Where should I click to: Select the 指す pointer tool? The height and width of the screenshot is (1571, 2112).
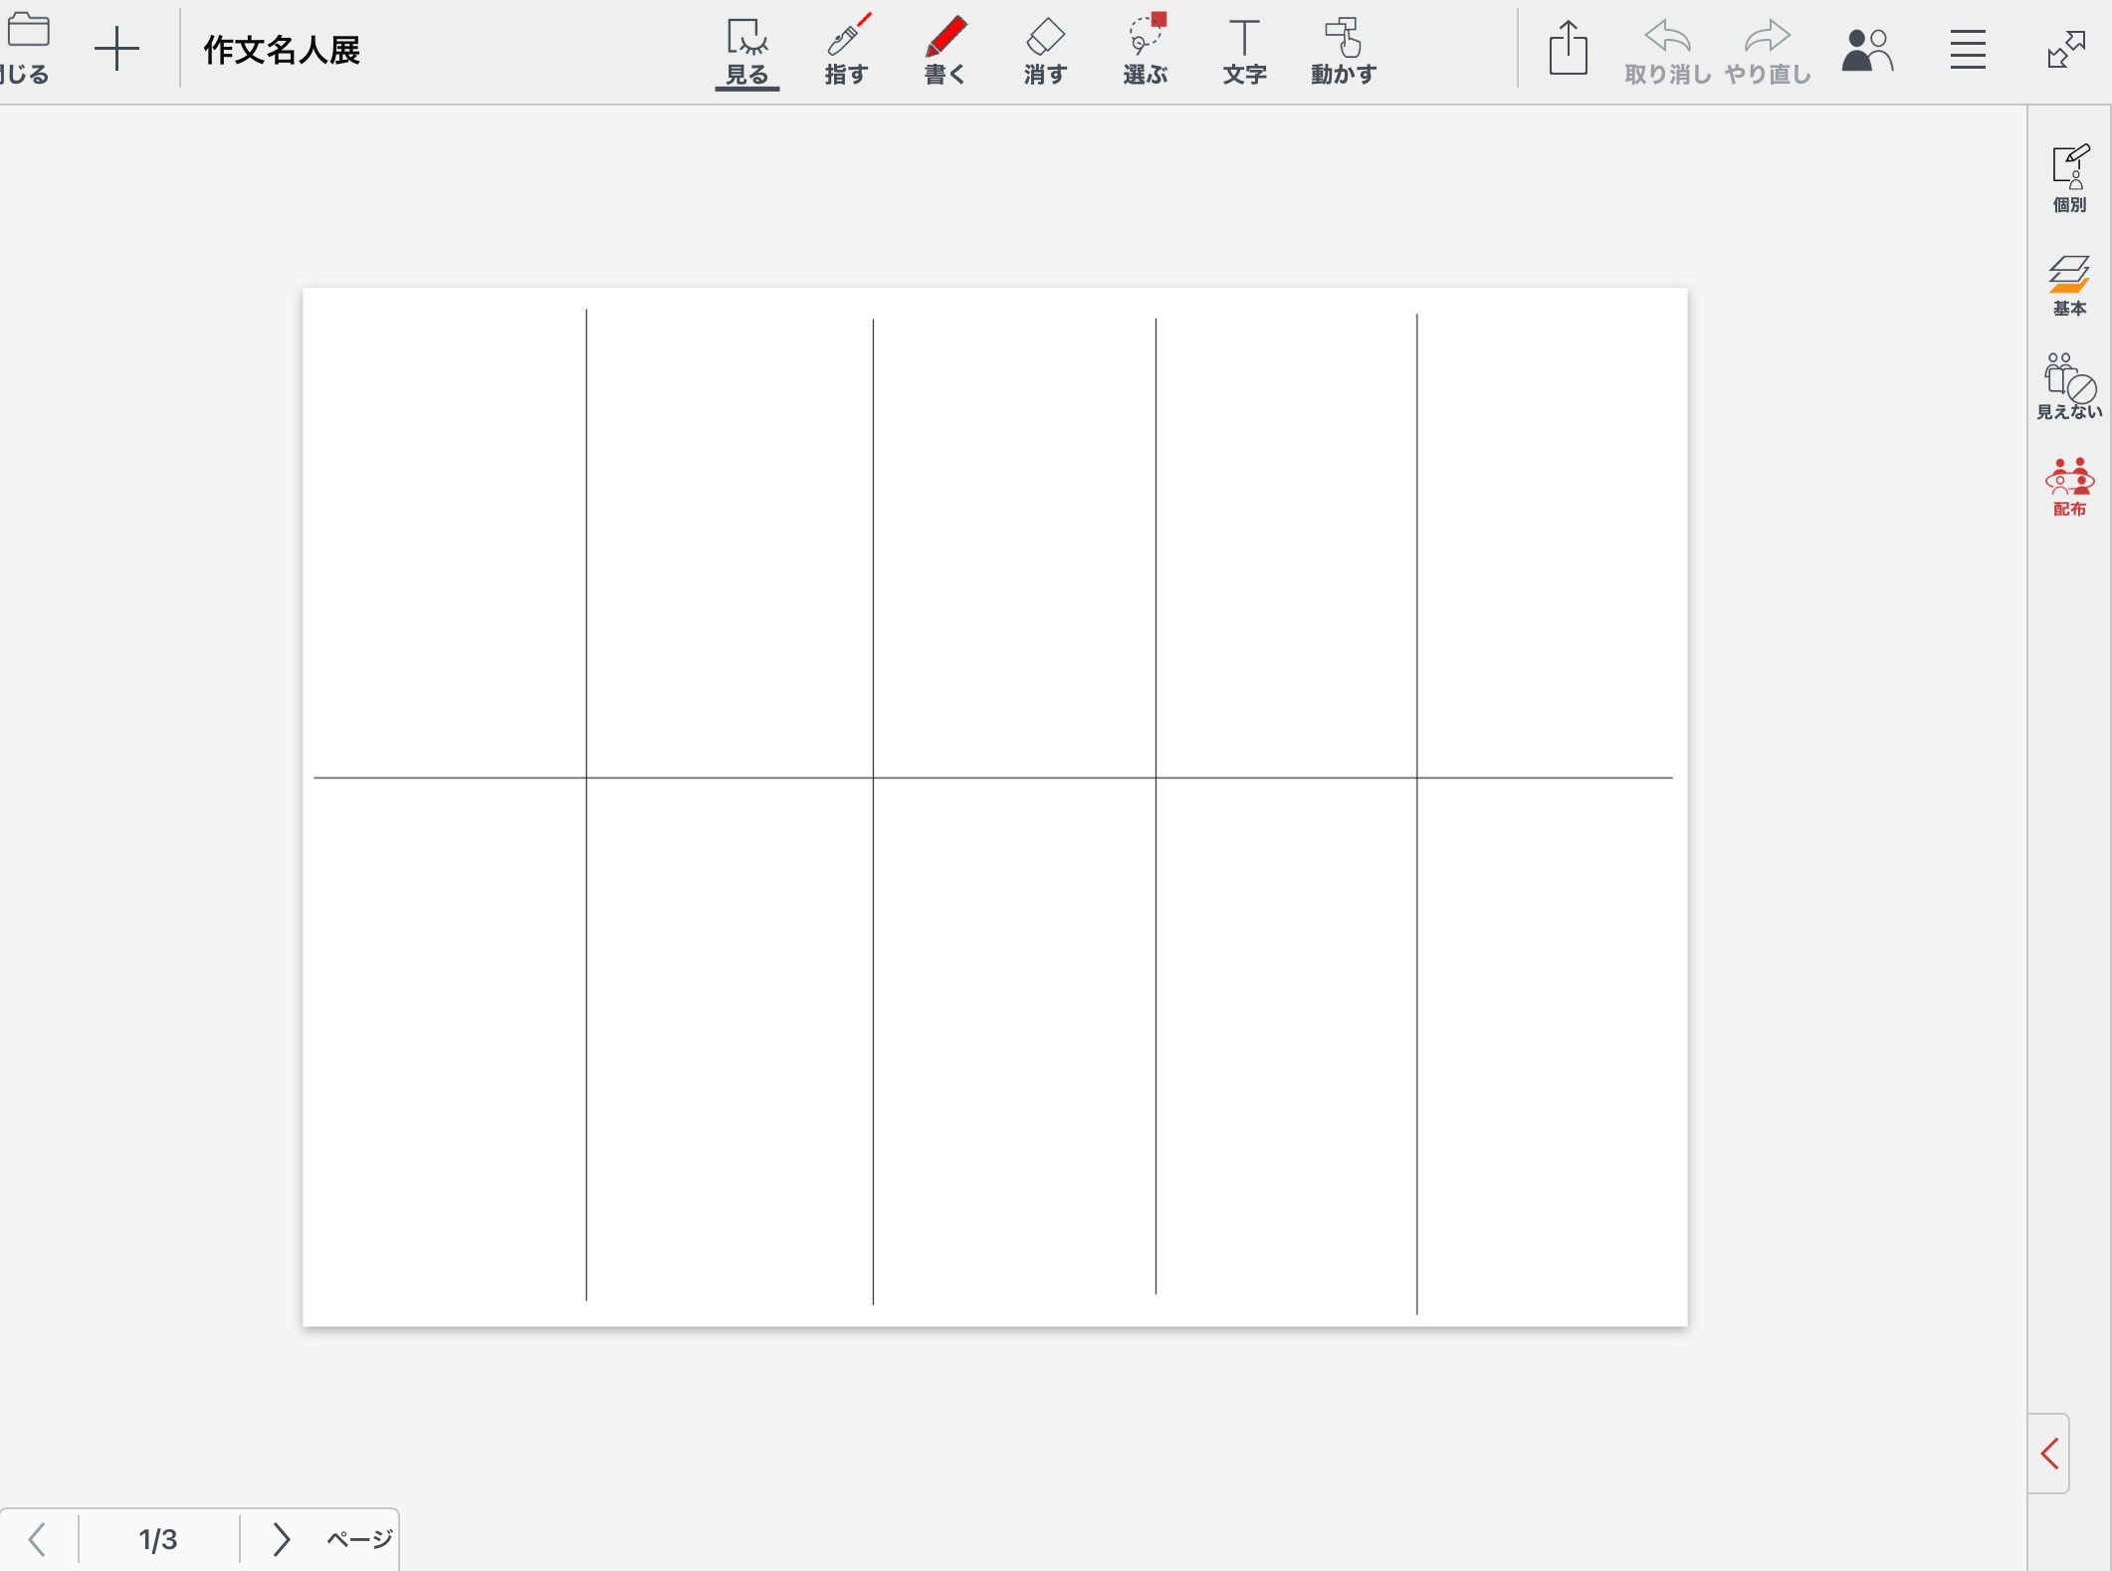tap(846, 52)
